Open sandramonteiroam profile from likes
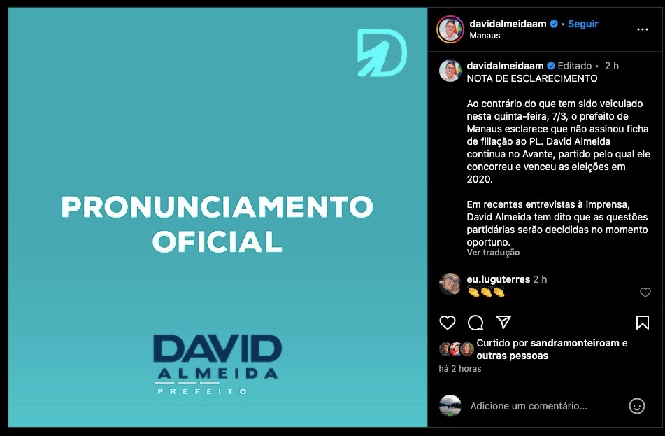The width and height of the screenshot is (665, 436). click(575, 343)
